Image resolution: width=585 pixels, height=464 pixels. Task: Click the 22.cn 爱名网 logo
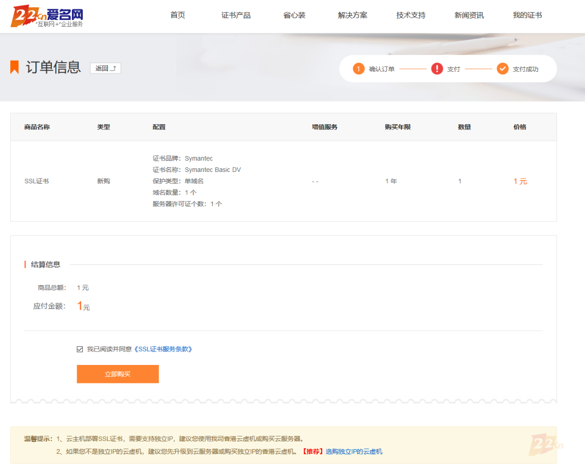click(x=47, y=16)
